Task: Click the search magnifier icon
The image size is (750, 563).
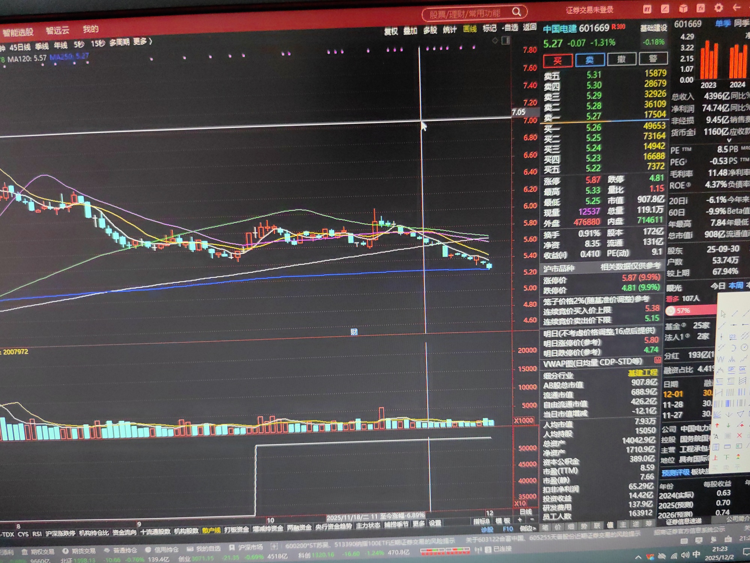Action: click(516, 12)
